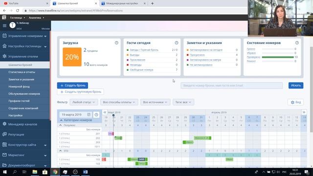
Task: Click Создать групповую бронь button
Action: click(80, 92)
